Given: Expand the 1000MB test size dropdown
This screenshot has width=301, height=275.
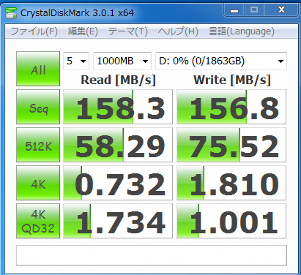Looking at the screenshot, I should 122,61.
